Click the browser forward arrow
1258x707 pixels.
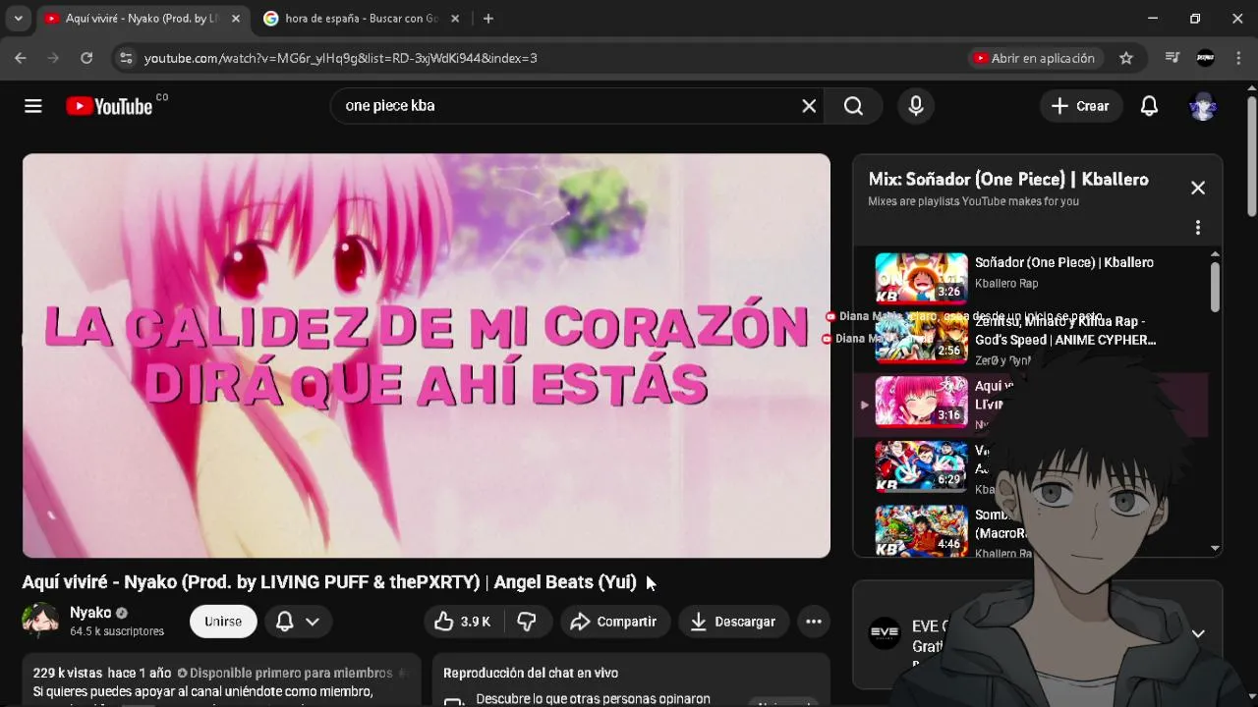point(53,58)
